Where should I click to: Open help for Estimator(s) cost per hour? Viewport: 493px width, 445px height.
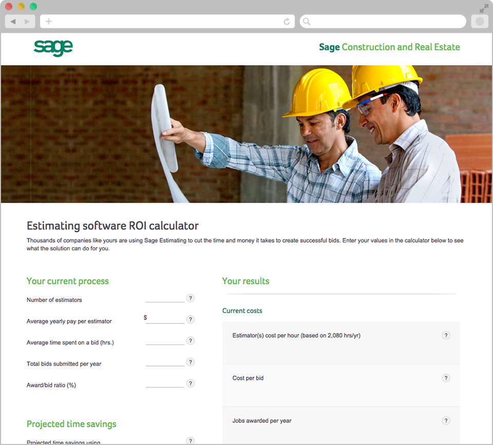click(x=446, y=335)
